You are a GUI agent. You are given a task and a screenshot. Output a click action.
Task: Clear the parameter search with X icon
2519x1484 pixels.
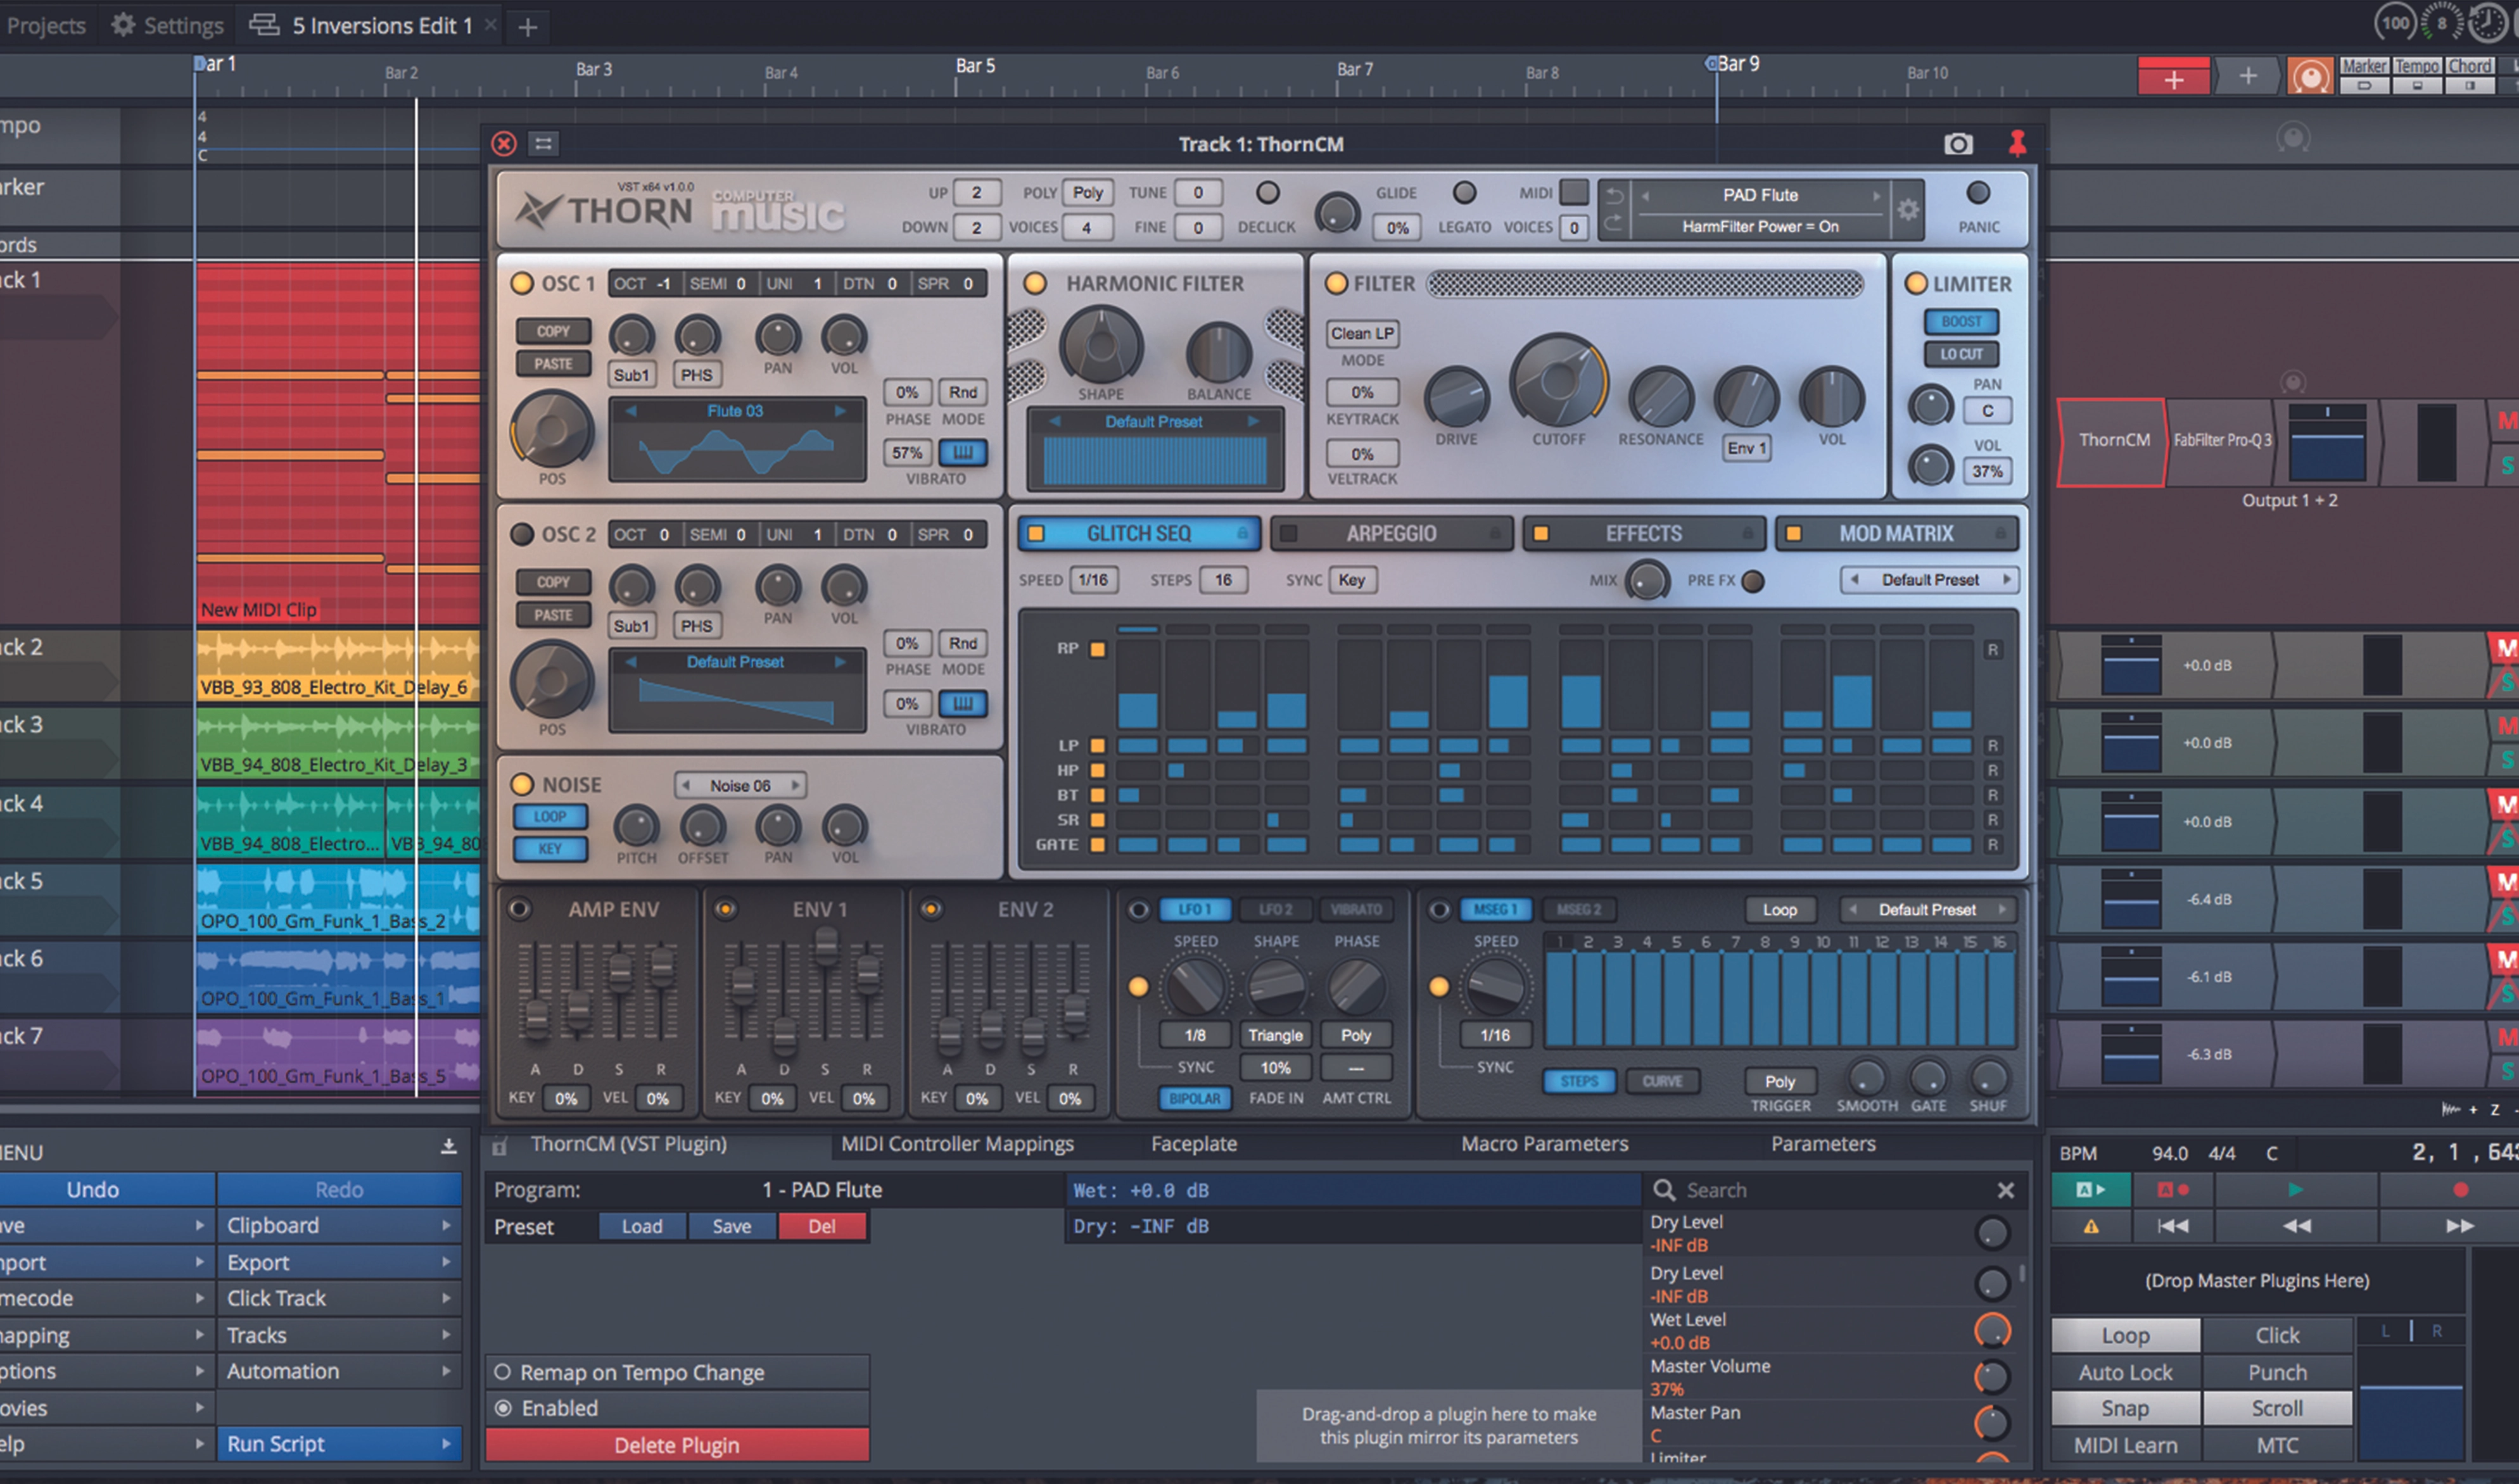pos(2006,1190)
